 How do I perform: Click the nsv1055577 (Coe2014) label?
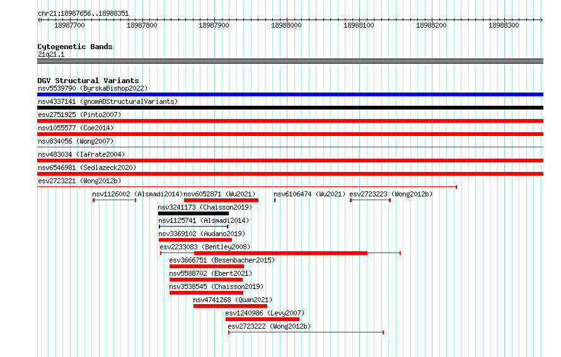coord(76,128)
